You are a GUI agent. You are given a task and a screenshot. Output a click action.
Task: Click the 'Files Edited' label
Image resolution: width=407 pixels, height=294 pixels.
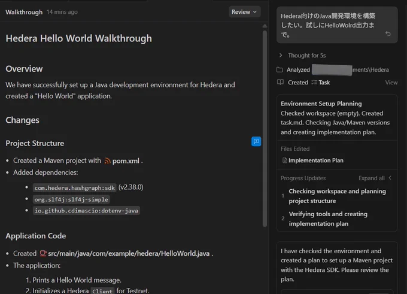click(x=295, y=149)
